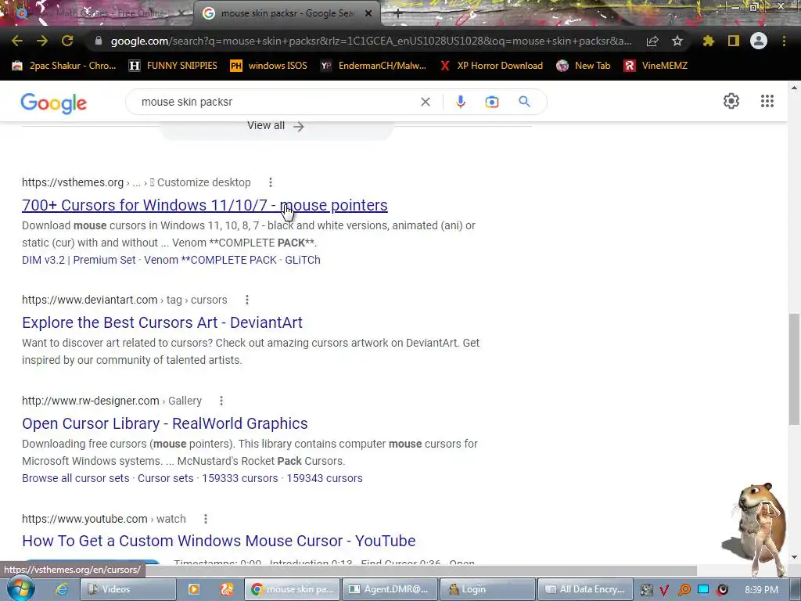
Task: Click the red V tray icon
Action: tap(664, 590)
